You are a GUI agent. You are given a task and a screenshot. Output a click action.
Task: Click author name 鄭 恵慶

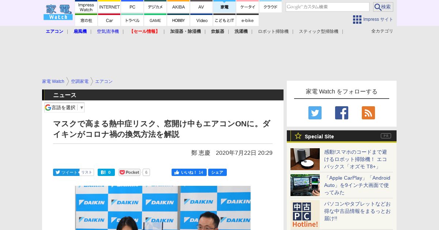(201, 153)
